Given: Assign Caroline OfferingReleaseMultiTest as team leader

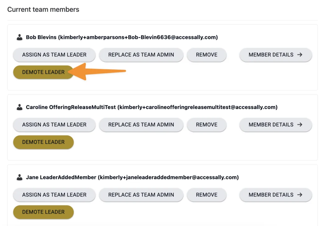Looking at the screenshot, I should click(x=54, y=125).
